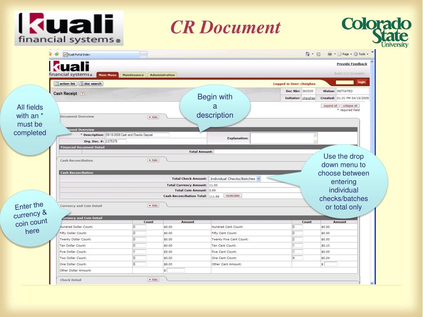
Task: Click the Total Coin Amount value 0.69
Action: tap(212, 190)
